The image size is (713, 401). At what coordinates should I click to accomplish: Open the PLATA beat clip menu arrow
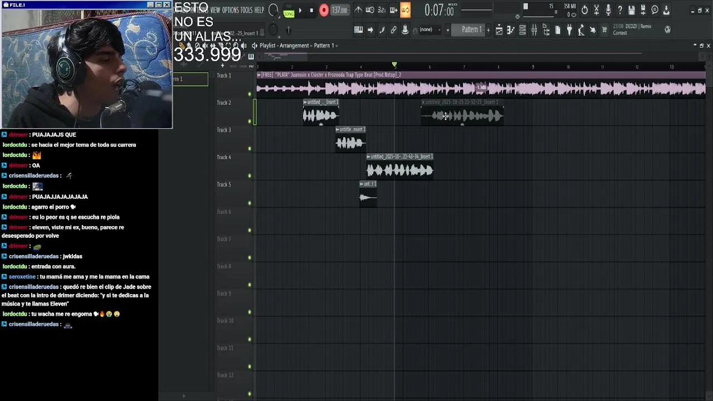click(259, 75)
